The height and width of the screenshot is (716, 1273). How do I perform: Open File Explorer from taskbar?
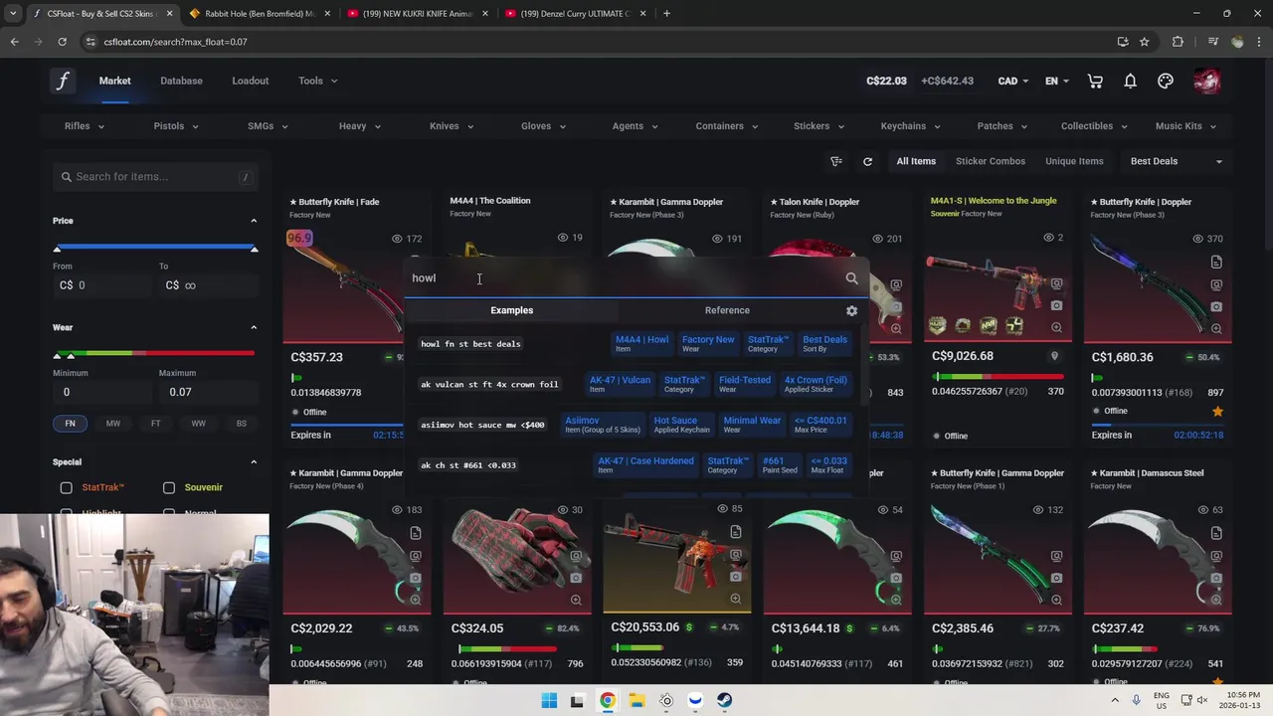(x=636, y=700)
